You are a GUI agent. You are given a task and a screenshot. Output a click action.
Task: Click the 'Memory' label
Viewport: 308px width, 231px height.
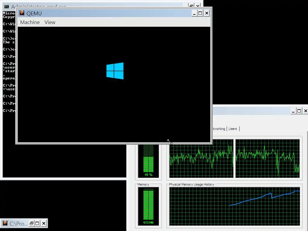coord(143,184)
